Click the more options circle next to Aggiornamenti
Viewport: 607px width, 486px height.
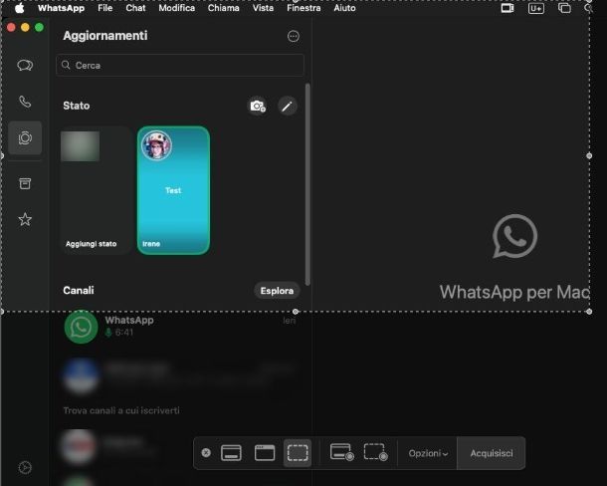[x=293, y=36]
